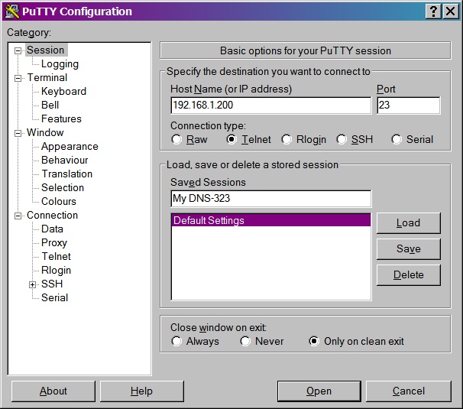Image resolution: width=463 pixels, height=409 pixels.
Task: Close the PuTTY Configuration window
Action: (451, 11)
